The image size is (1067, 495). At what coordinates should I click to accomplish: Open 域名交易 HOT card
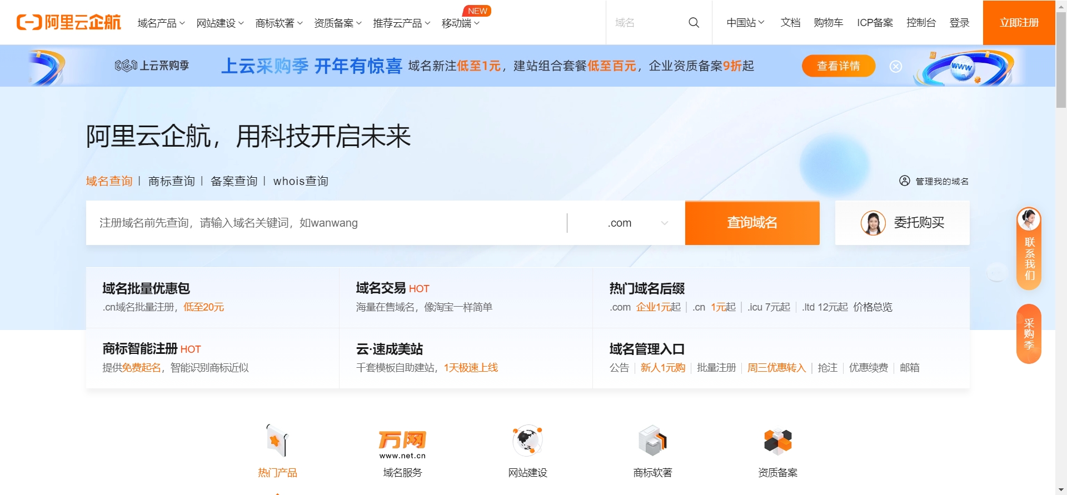pyautogui.click(x=466, y=297)
